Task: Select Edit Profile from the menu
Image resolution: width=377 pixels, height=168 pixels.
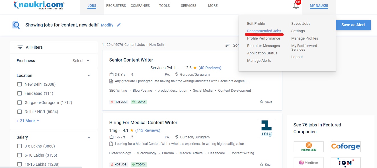Action: click(x=256, y=24)
